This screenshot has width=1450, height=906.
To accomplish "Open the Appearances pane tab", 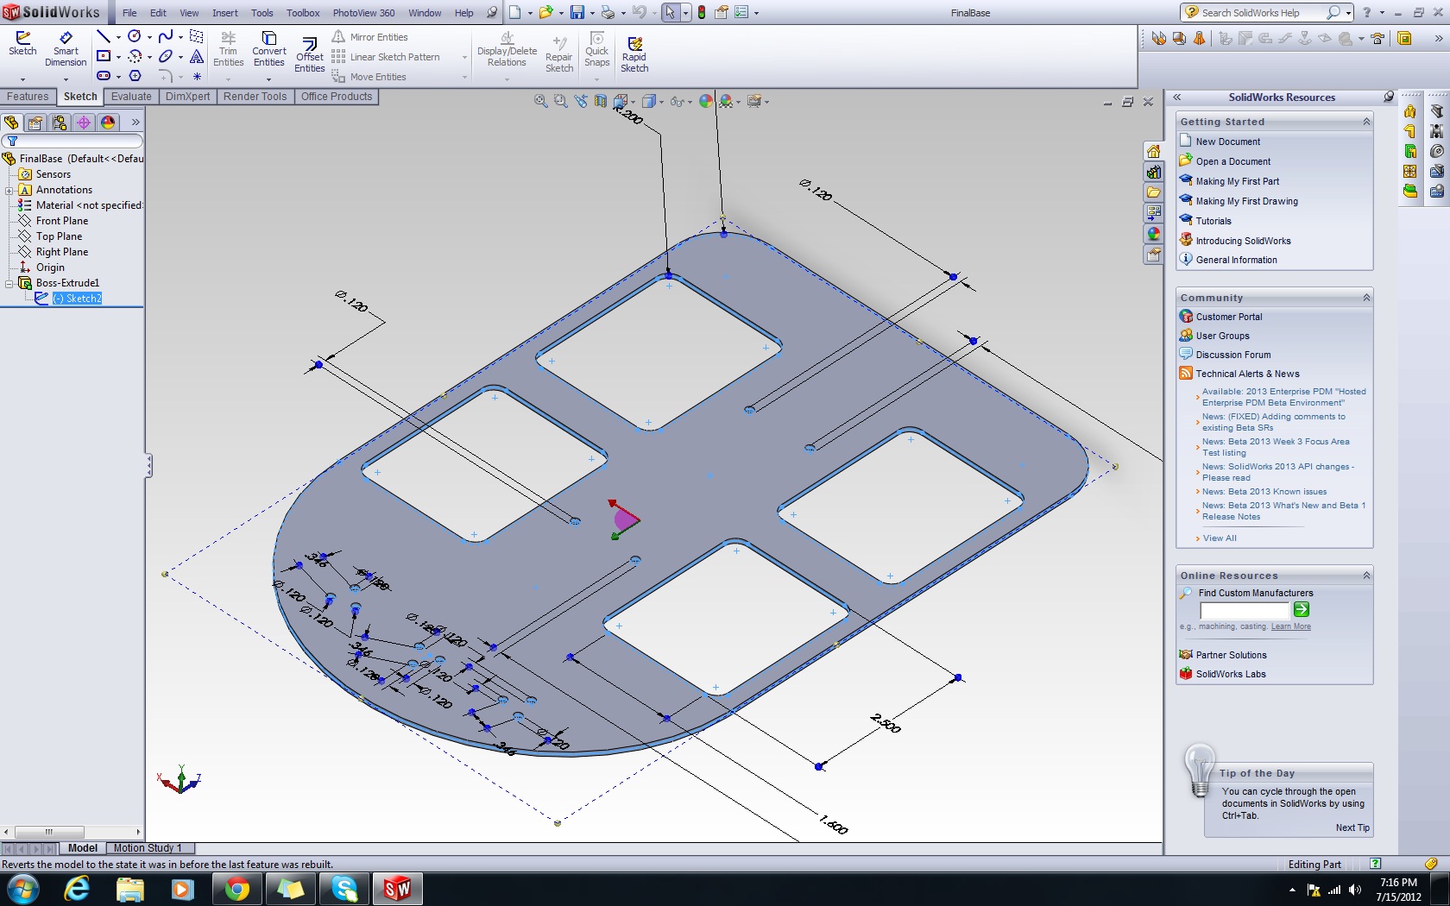I will pos(1153,234).
